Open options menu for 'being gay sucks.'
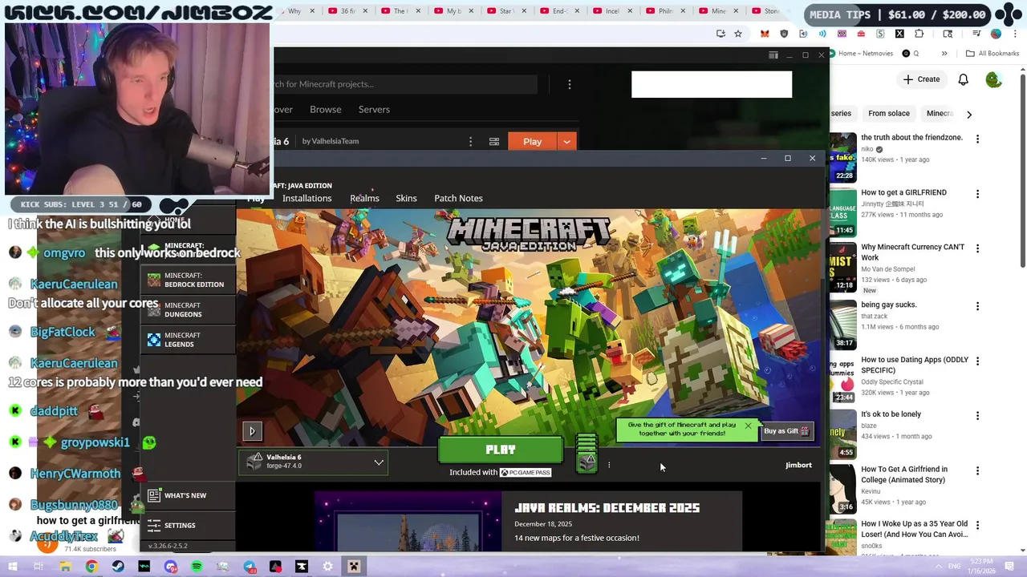 click(x=977, y=306)
